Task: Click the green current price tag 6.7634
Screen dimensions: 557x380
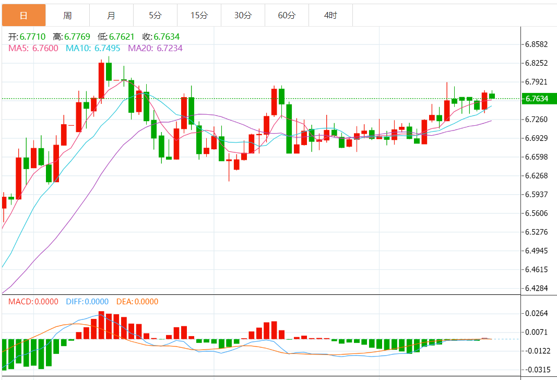Action: [539, 99]
